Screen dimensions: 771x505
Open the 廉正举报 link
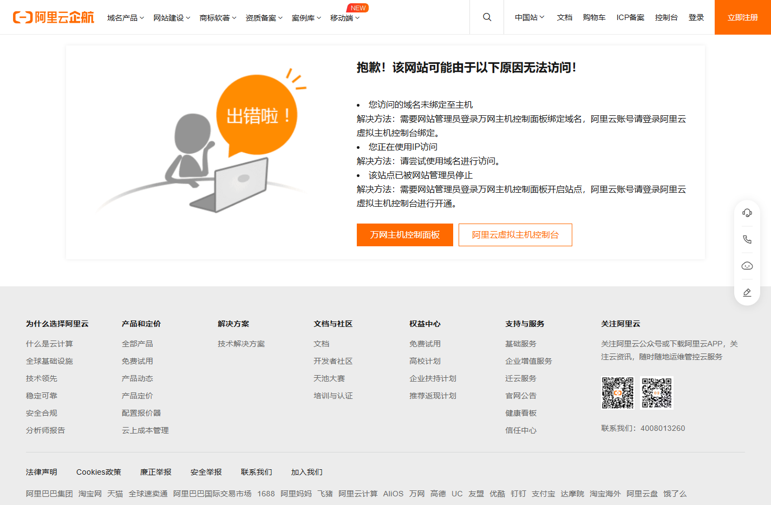point(156,472)
